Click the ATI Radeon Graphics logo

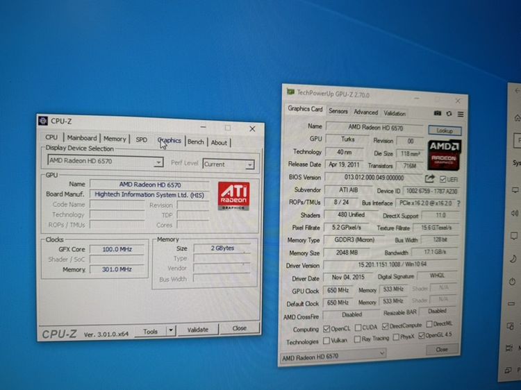click(x=233, y=196)
